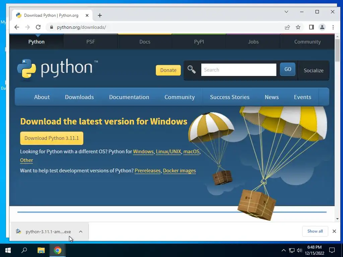Open the Downloads menu
This screenshot has width=343, height=257.
pos(79,97)
